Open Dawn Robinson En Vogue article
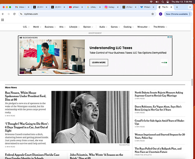Viewport: 195px width, 159px height. tap(158, 108)
